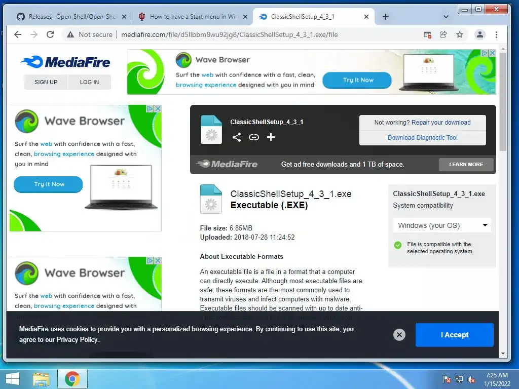Image resolution: width=519 pixels, height=389 pixels.
Task: Click the LOG IN button
Action: (x=89, y=82)
